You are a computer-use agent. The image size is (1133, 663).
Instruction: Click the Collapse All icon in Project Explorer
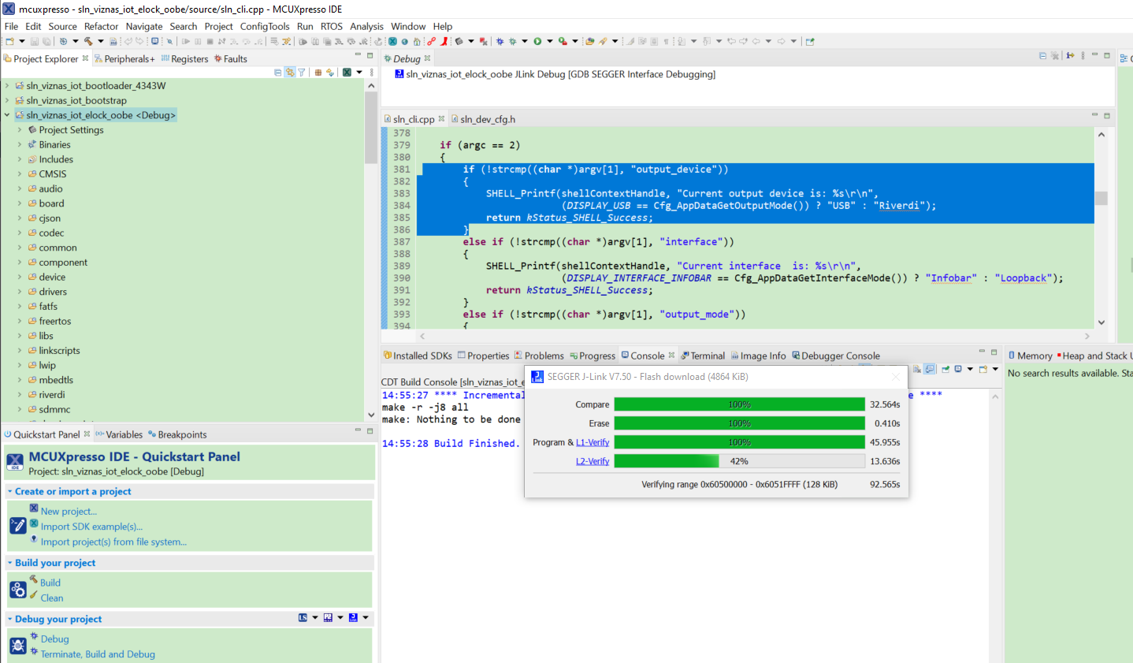coord(277,73)
